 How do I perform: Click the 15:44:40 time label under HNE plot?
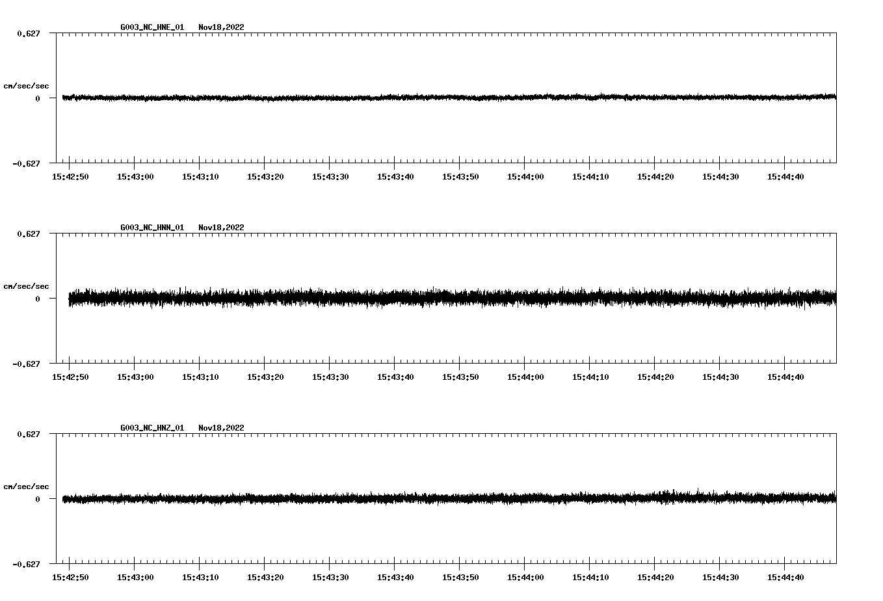coord(785,177)
